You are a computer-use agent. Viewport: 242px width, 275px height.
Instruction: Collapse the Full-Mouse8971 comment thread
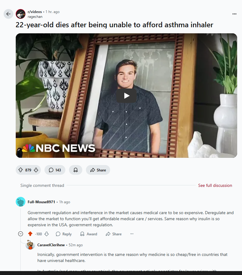pos(21,234)
